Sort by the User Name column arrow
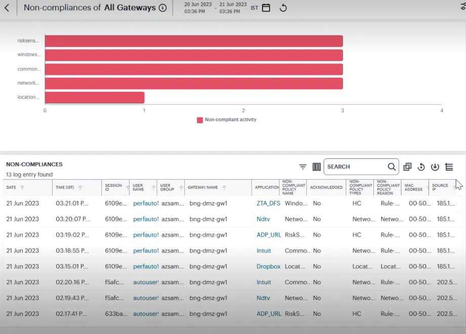 point(153,188)
